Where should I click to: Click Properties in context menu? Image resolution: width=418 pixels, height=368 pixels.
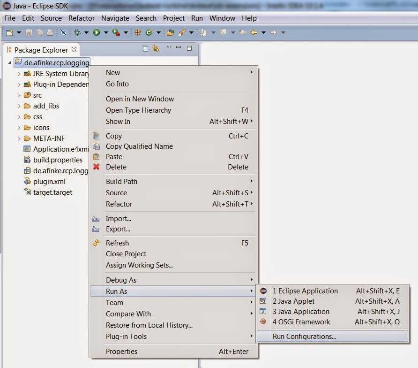(x=173, y=352)
